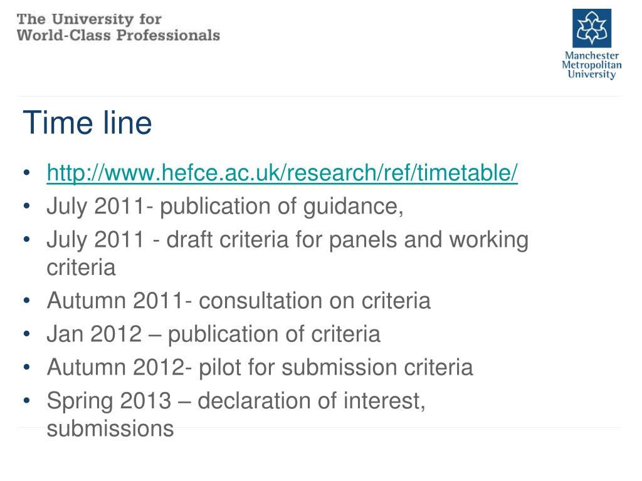Click the bullet before 'Autumn 2011'

[x=27, y=301]
